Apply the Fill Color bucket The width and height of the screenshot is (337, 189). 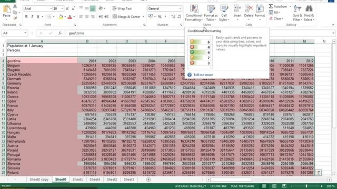[x=61, y=16]
